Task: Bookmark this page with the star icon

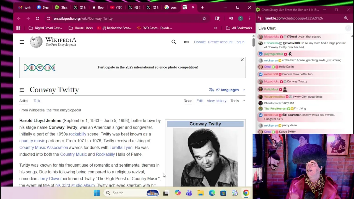Action: (204, 18)
